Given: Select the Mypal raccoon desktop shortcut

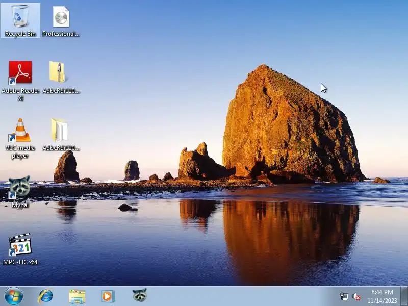Looking at the screenshot, I should pos(19,187).
